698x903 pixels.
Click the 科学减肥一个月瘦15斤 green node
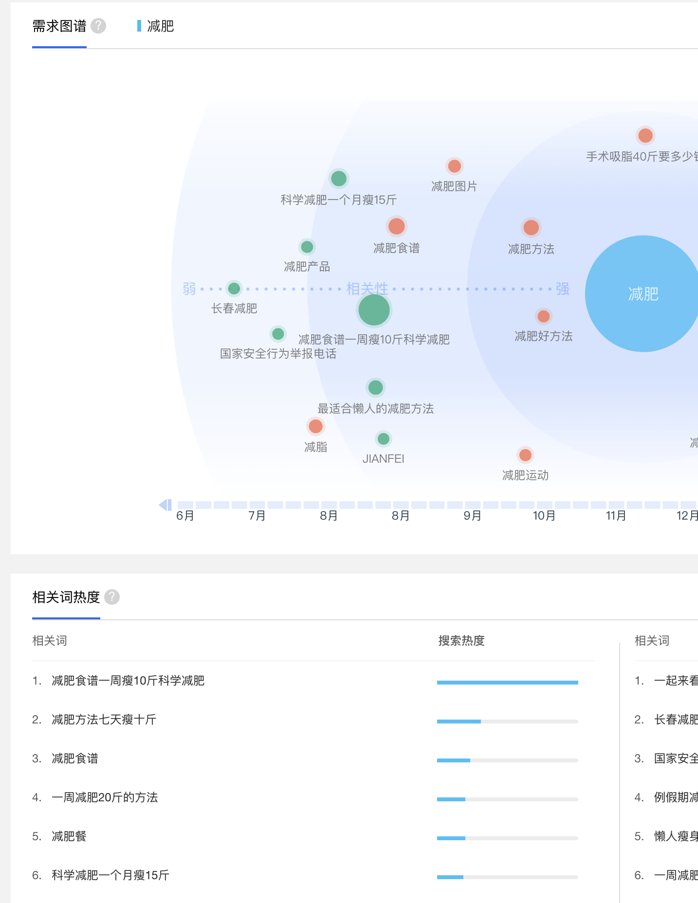(339, 179)
